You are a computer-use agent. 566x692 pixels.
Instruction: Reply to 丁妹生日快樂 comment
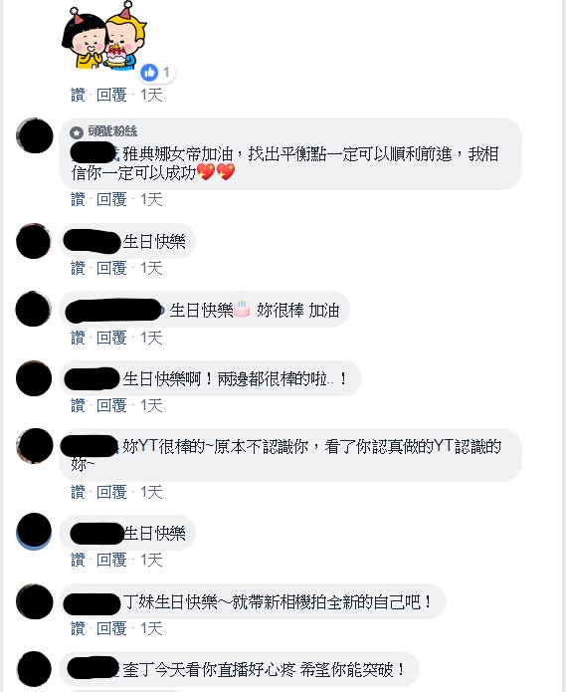click(x=111, y=628)
